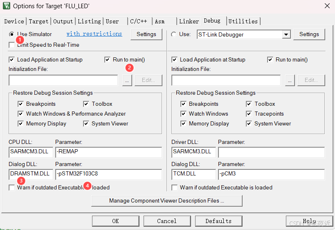The width and height of the screenshot is (335, 230).
Task: Open the Utilities tab
Action: (x=243, y=21)
